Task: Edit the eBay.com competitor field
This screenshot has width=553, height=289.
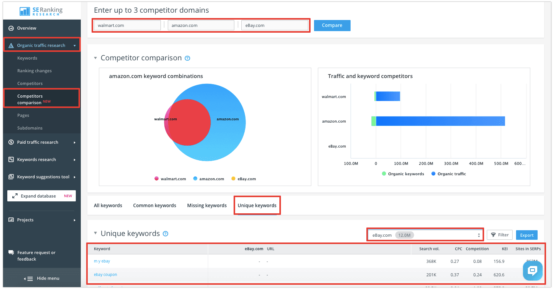Action: pos(275,25)
